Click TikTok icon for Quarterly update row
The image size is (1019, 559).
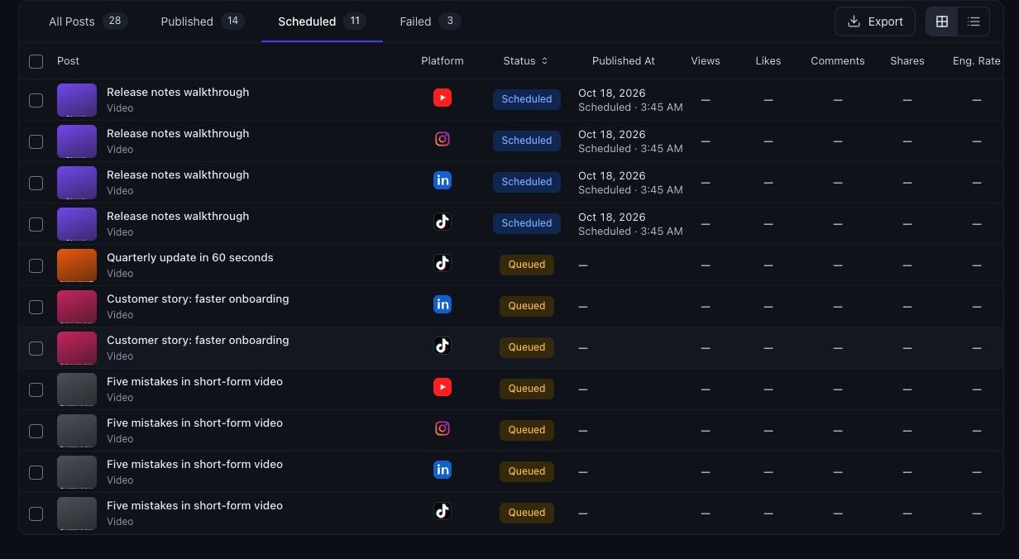[x=443, y=263]
